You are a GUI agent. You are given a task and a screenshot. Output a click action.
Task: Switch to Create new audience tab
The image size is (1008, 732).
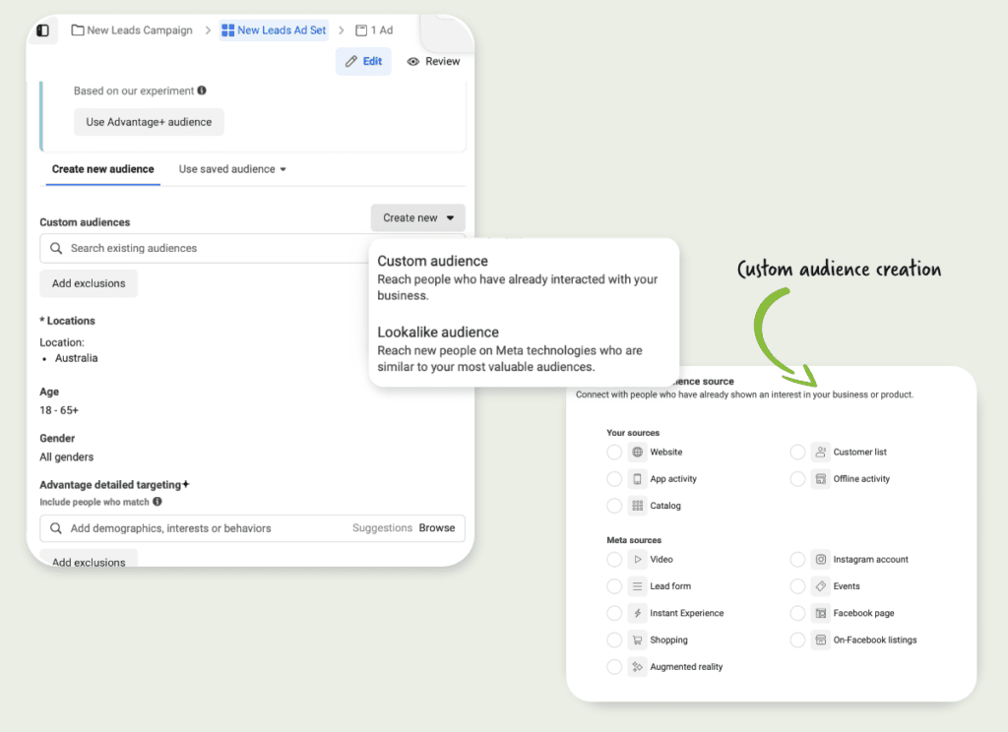click(102, 169)
